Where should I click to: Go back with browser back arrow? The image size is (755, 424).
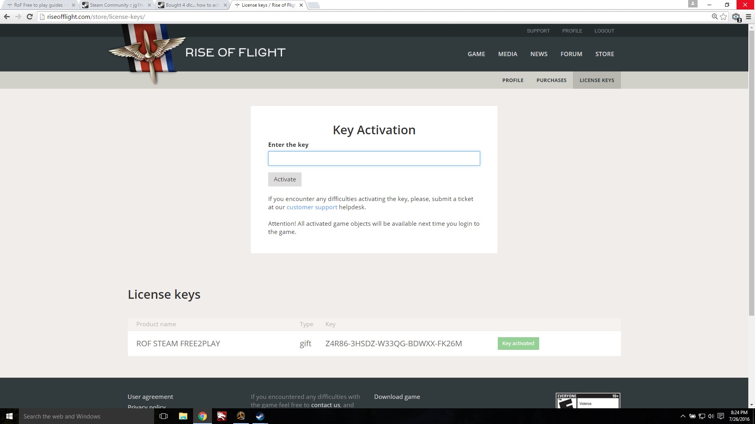[x=7, y=16]
